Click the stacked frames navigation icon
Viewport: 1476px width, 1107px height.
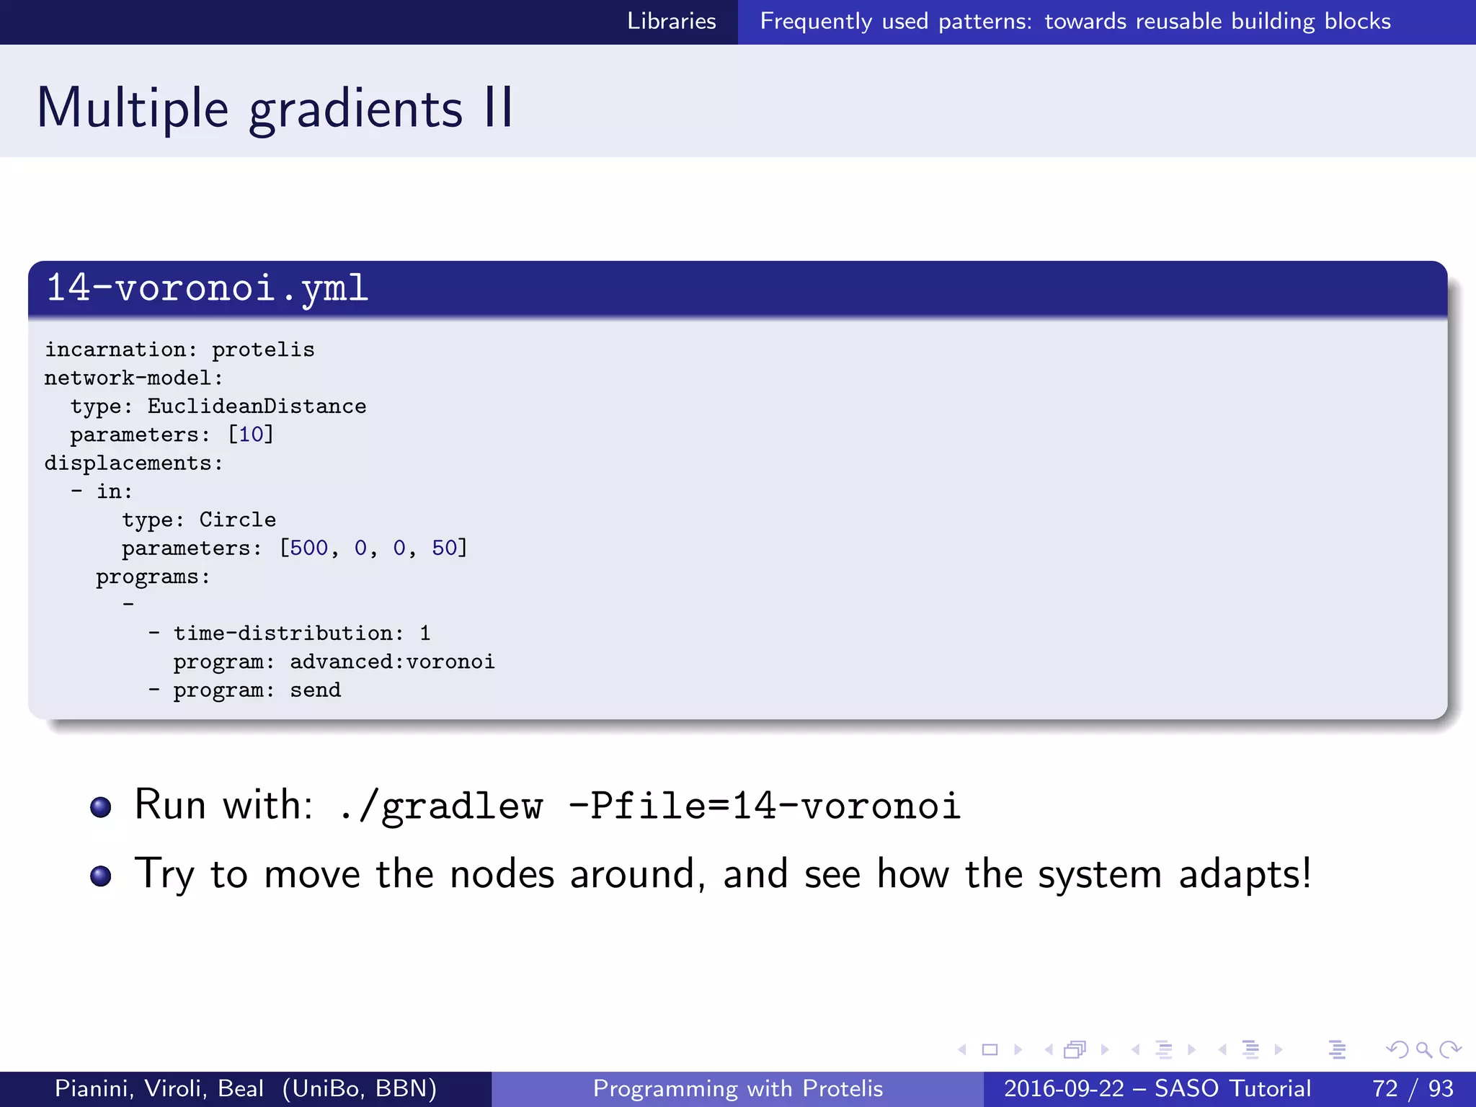click(1075, 1050)
